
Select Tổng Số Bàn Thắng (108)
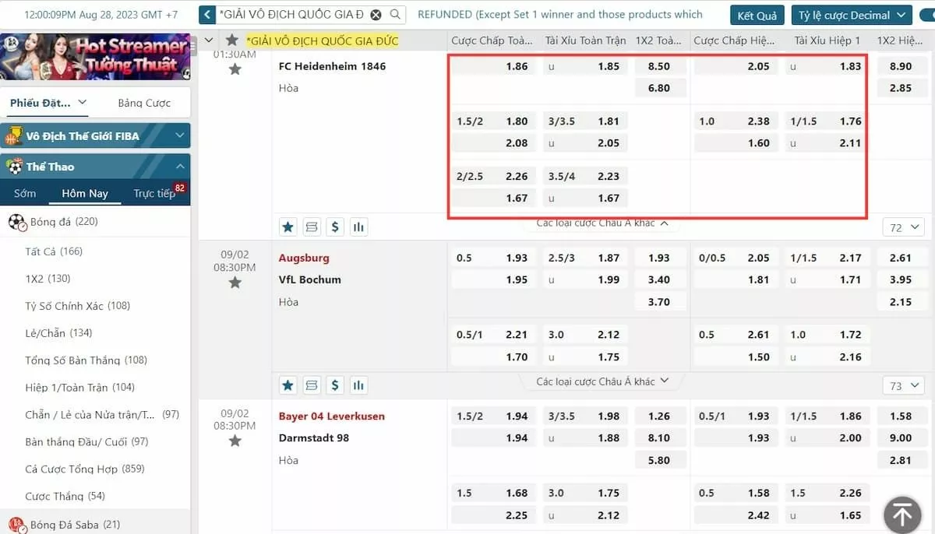point(86,360)
